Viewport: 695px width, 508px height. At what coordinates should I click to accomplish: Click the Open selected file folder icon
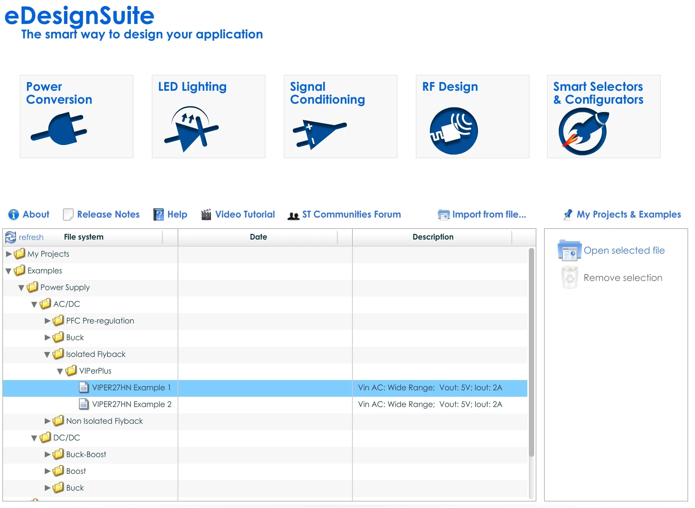click(x=569, y=251)
